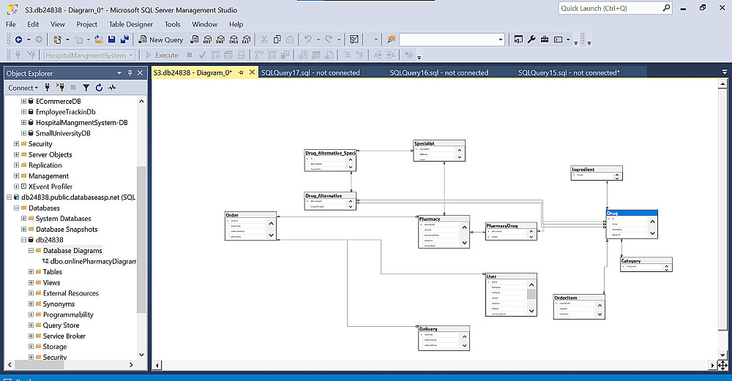Click the Save All icon in toolbar

coord(125,39)
